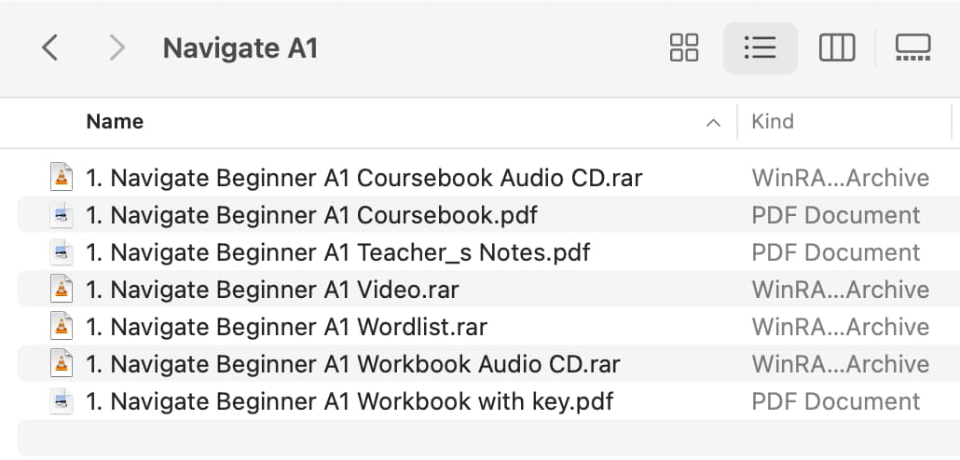Click PDF icon of Workbook with key.pdf
The height and width of the screenshot is (460, 960).
click(62, 401)
